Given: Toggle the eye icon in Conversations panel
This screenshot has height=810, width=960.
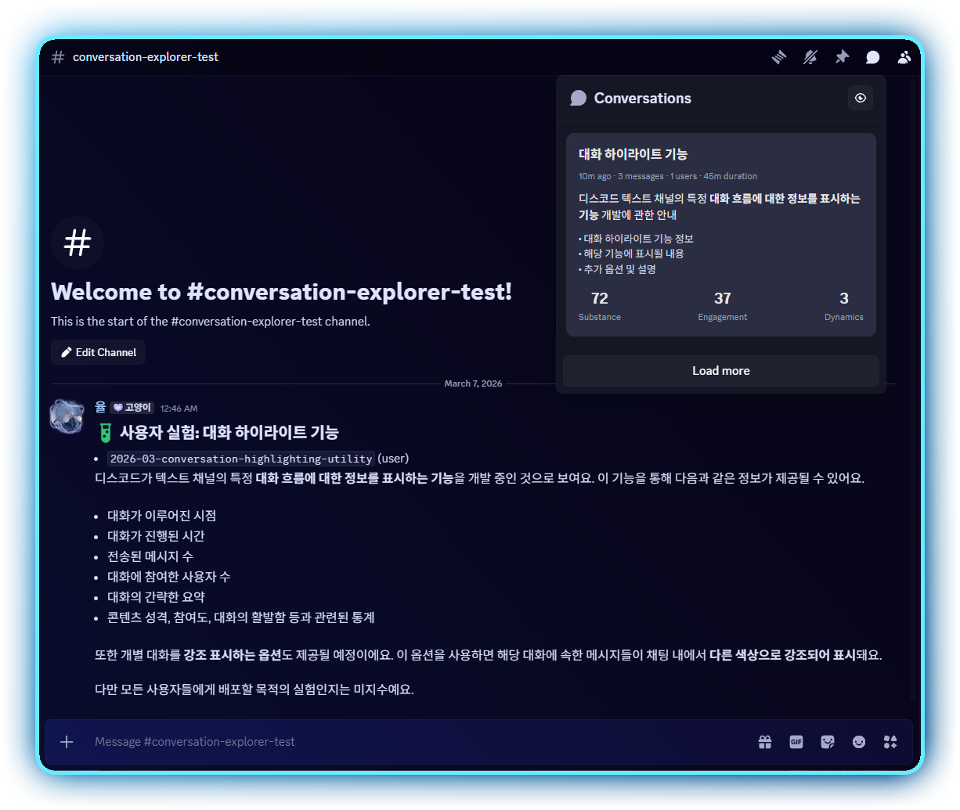Looking at the screenshot, I should coord(861,98).
